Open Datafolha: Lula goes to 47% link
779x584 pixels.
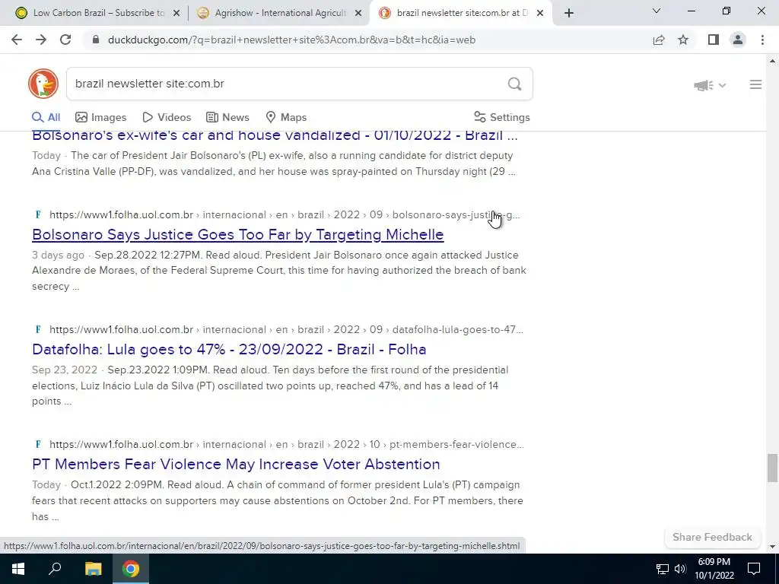pos(229,349)
